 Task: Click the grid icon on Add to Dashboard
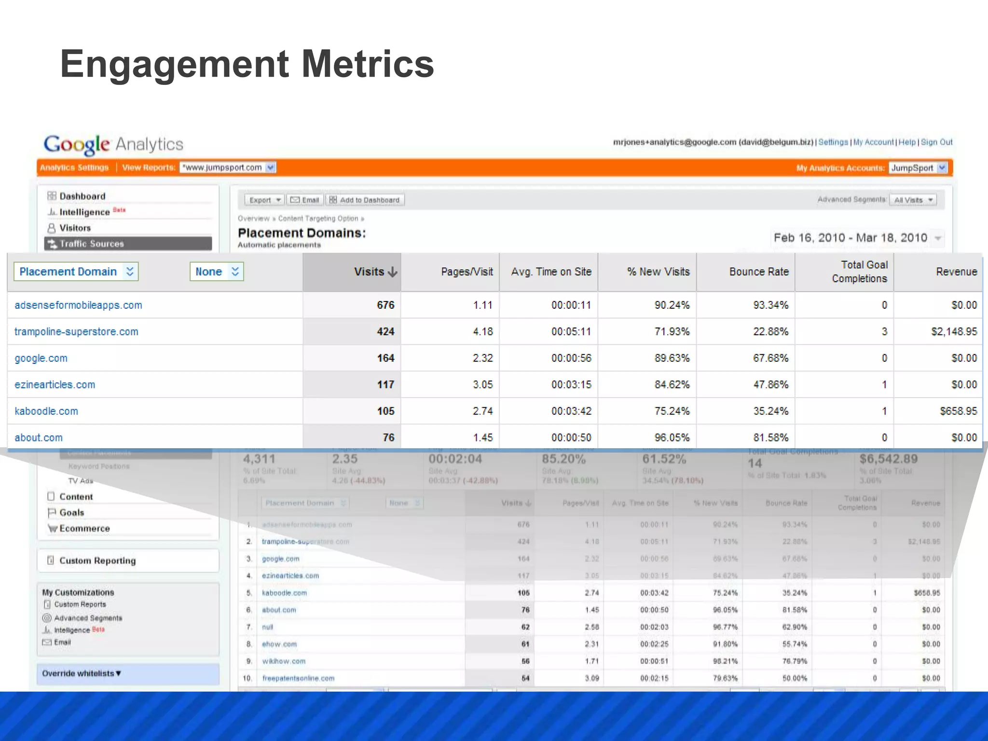pos(333,200)
